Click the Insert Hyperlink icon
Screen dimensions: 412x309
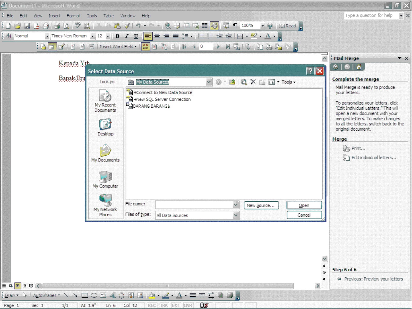click(x=168, y=26)
